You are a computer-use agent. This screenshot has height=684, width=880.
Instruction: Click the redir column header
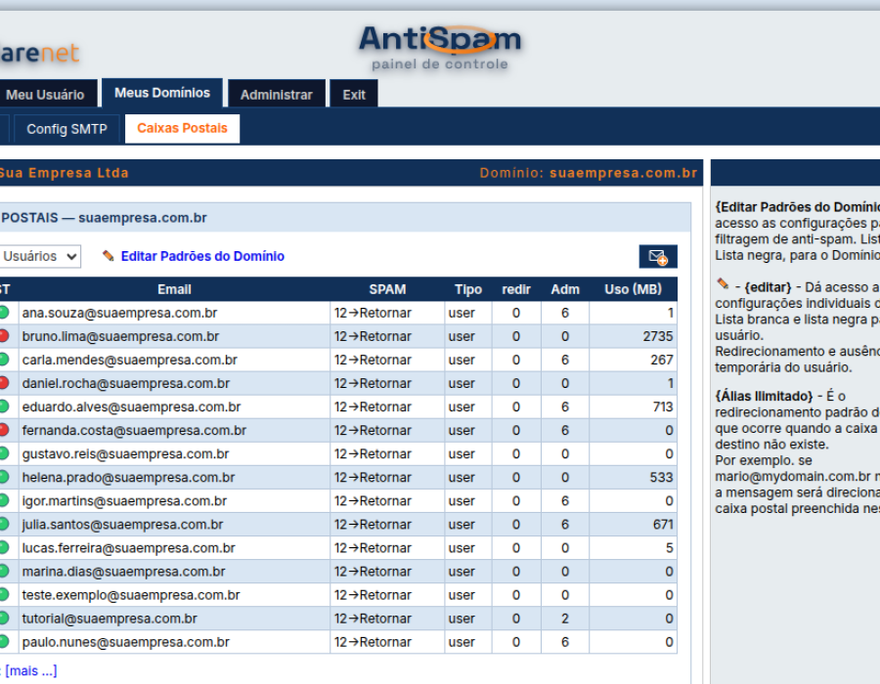(515, 289)
